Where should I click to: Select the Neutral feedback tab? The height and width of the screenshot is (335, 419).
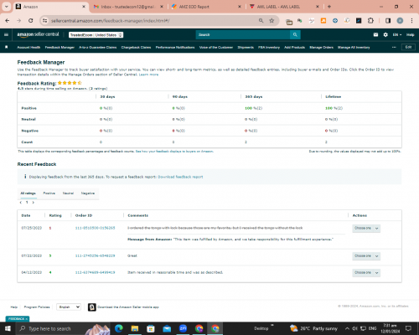[x=68, y=193]
